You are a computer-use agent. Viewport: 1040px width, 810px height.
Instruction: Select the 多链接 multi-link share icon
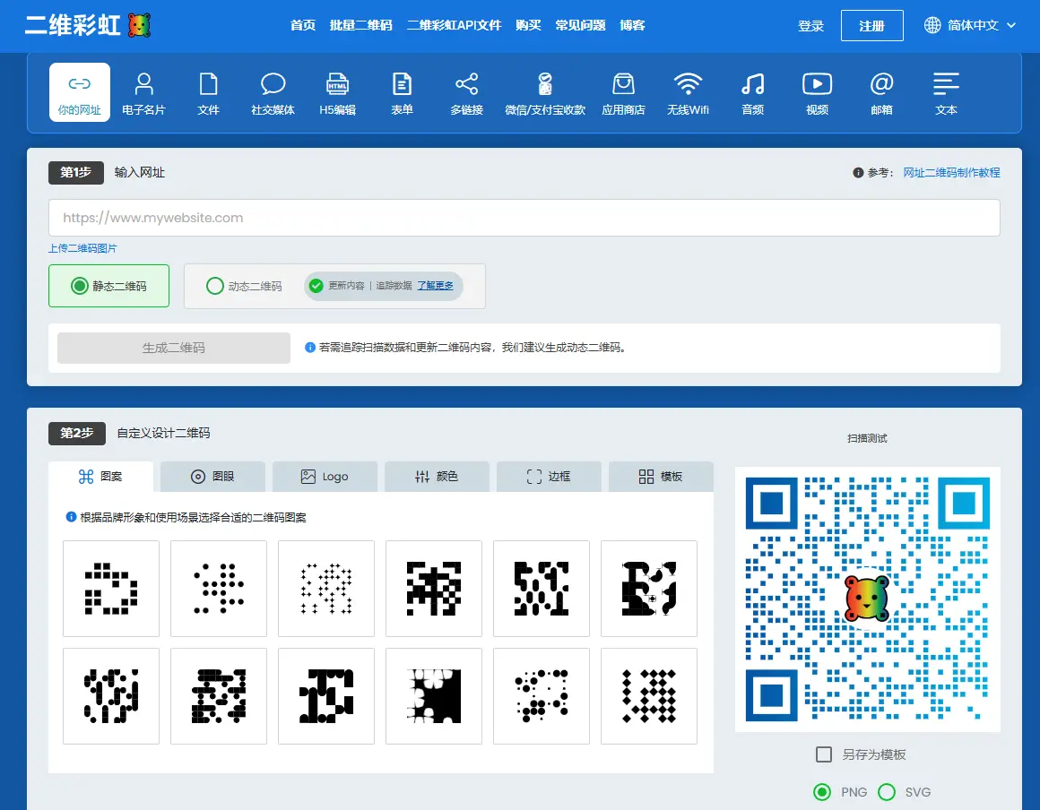[x=466, y=93]
